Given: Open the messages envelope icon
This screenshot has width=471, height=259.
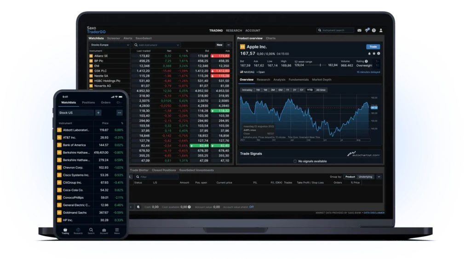Looking at the screenshot, I should coord(359,30).
